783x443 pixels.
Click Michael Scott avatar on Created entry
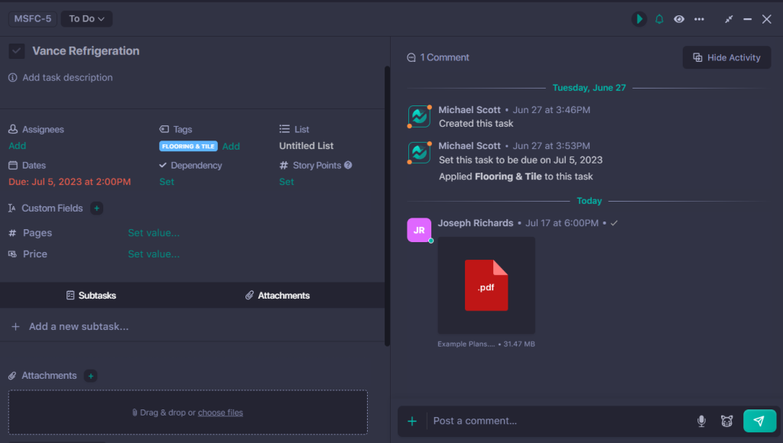419,116
